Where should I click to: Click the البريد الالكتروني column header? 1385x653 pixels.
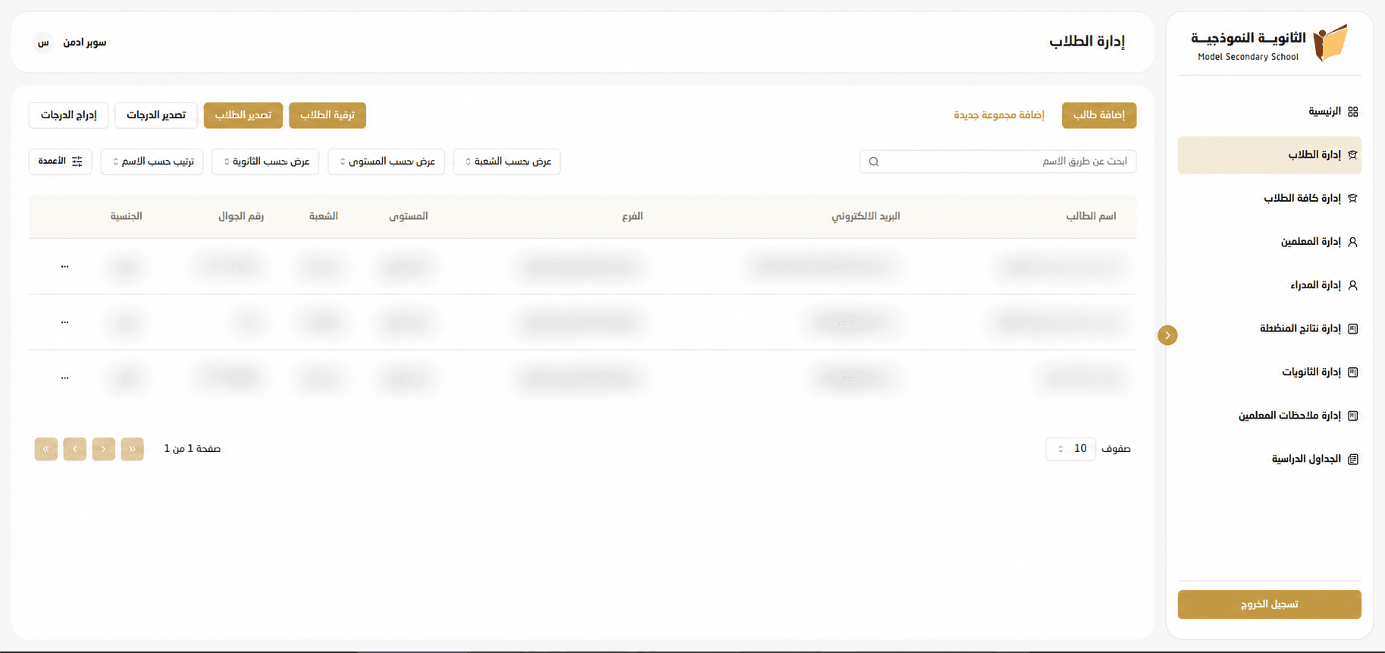(866, 216)
